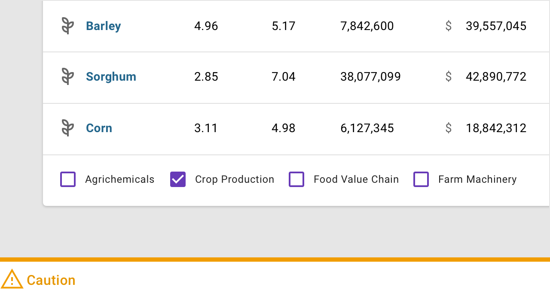
Task: Enable the Agrichemicals checkbox
Action: pos(68,179)
